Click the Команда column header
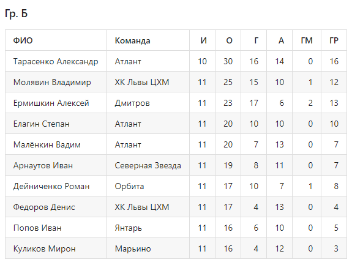Screen dimensions: 352x265 click(x=132, y=40)
